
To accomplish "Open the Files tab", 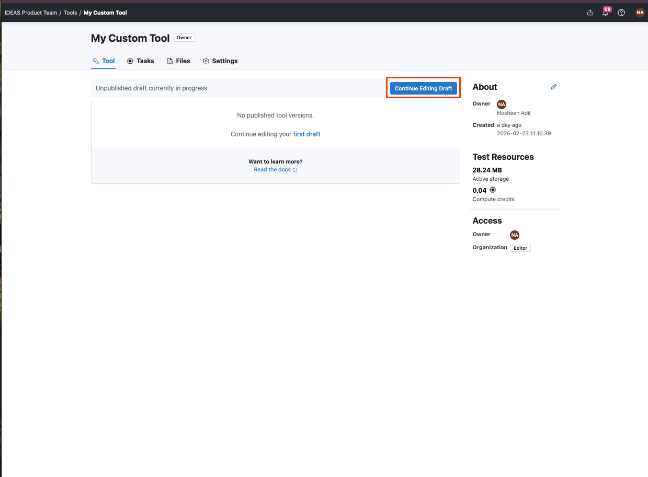I will (178, 61).
